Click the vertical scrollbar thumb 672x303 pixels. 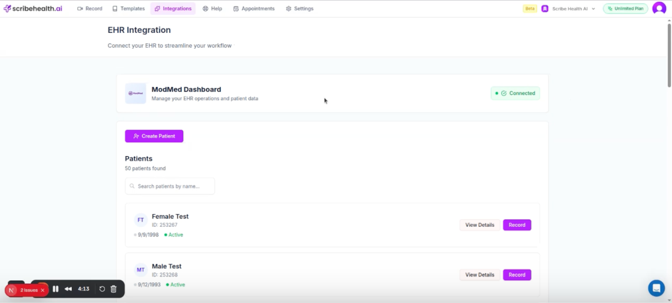click(x=669, y=55)
